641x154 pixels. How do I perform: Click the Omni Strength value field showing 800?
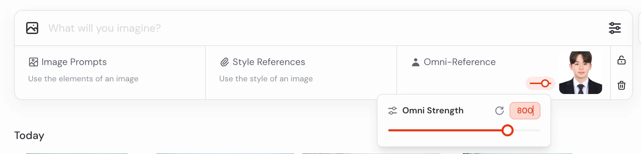point(525,111)
